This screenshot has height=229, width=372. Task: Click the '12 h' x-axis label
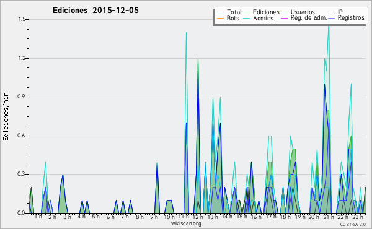198,217
